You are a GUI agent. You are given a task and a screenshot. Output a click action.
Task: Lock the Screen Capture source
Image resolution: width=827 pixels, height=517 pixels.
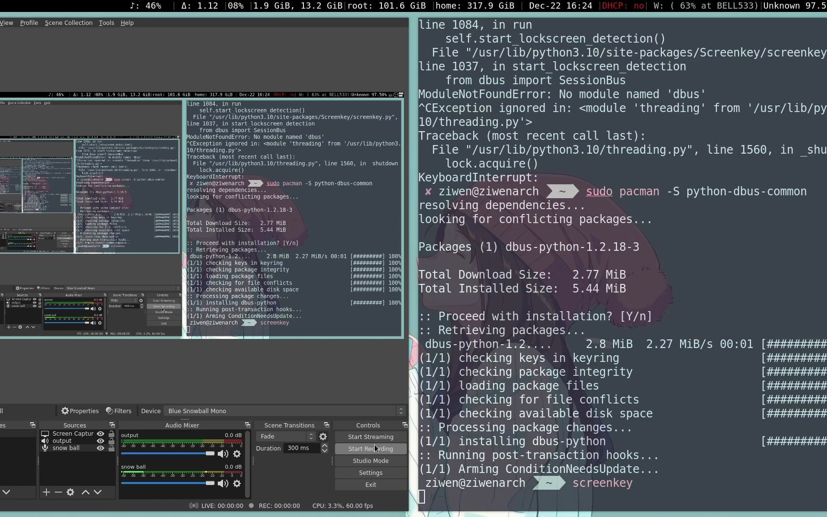pos(112,434)
